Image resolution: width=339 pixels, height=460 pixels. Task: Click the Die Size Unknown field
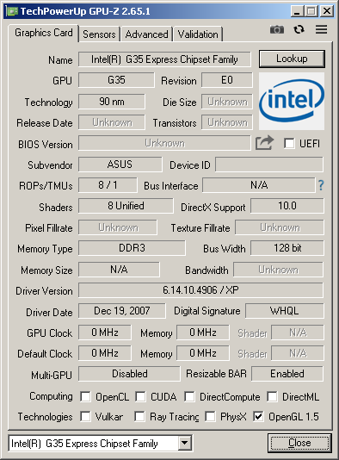point(227,102)
